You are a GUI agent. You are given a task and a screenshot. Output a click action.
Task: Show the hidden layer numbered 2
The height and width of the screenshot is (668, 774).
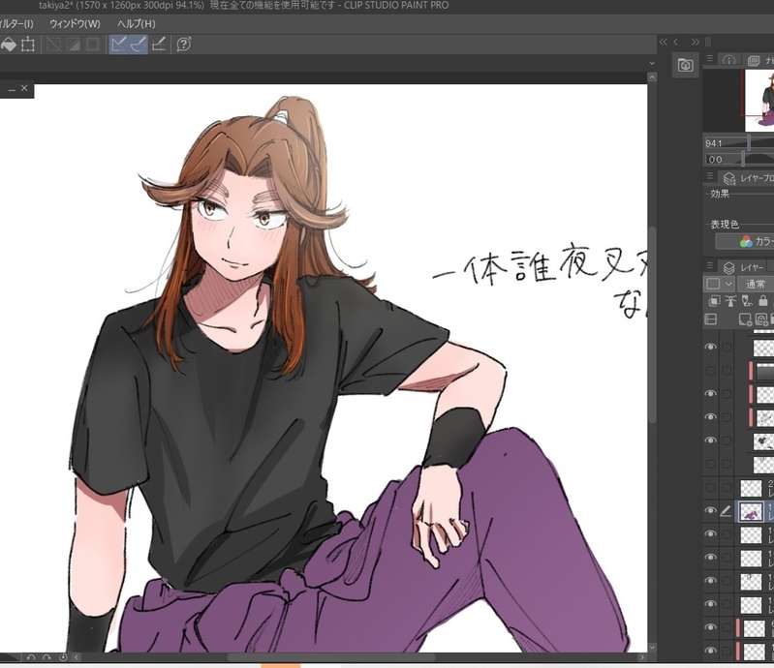click(710, 487)
